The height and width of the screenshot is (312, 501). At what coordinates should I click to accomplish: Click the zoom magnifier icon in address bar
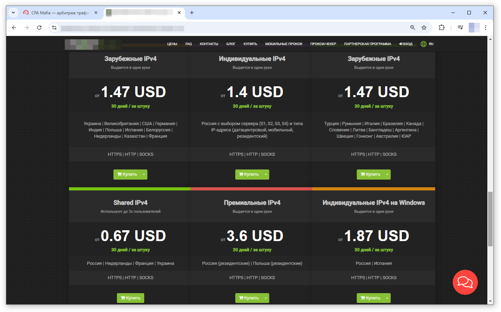(413, 28)
